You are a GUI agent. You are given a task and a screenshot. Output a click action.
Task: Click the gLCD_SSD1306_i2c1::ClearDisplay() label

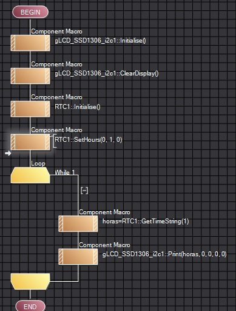(107, 74)
